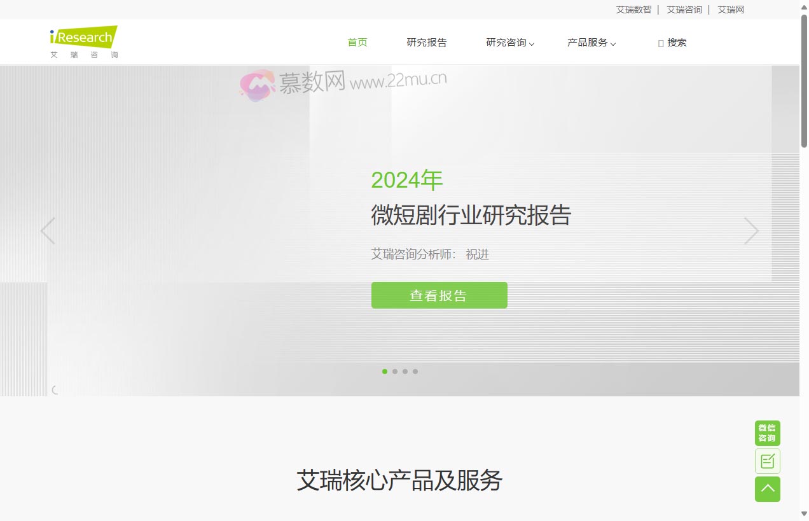Select the third carousel pagination dot

point(405,372)
